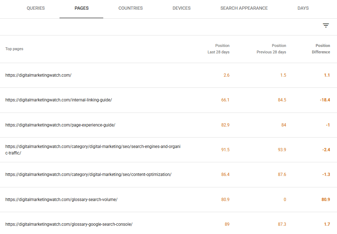Click the -18.4 difference value
Screen dimensions: 337x234
click(325, 100)
